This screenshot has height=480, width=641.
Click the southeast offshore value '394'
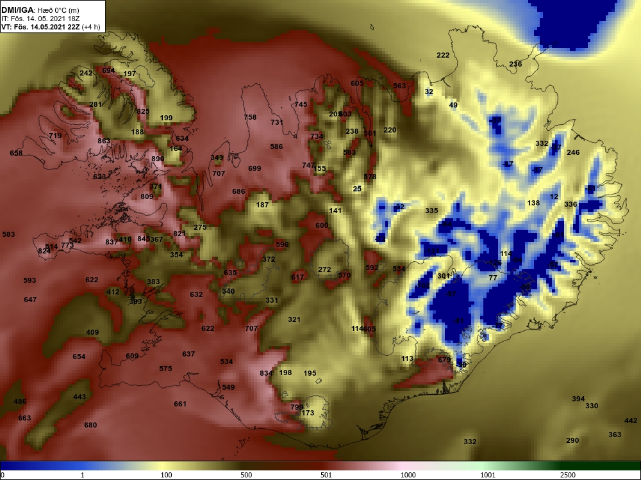(578, 399)
